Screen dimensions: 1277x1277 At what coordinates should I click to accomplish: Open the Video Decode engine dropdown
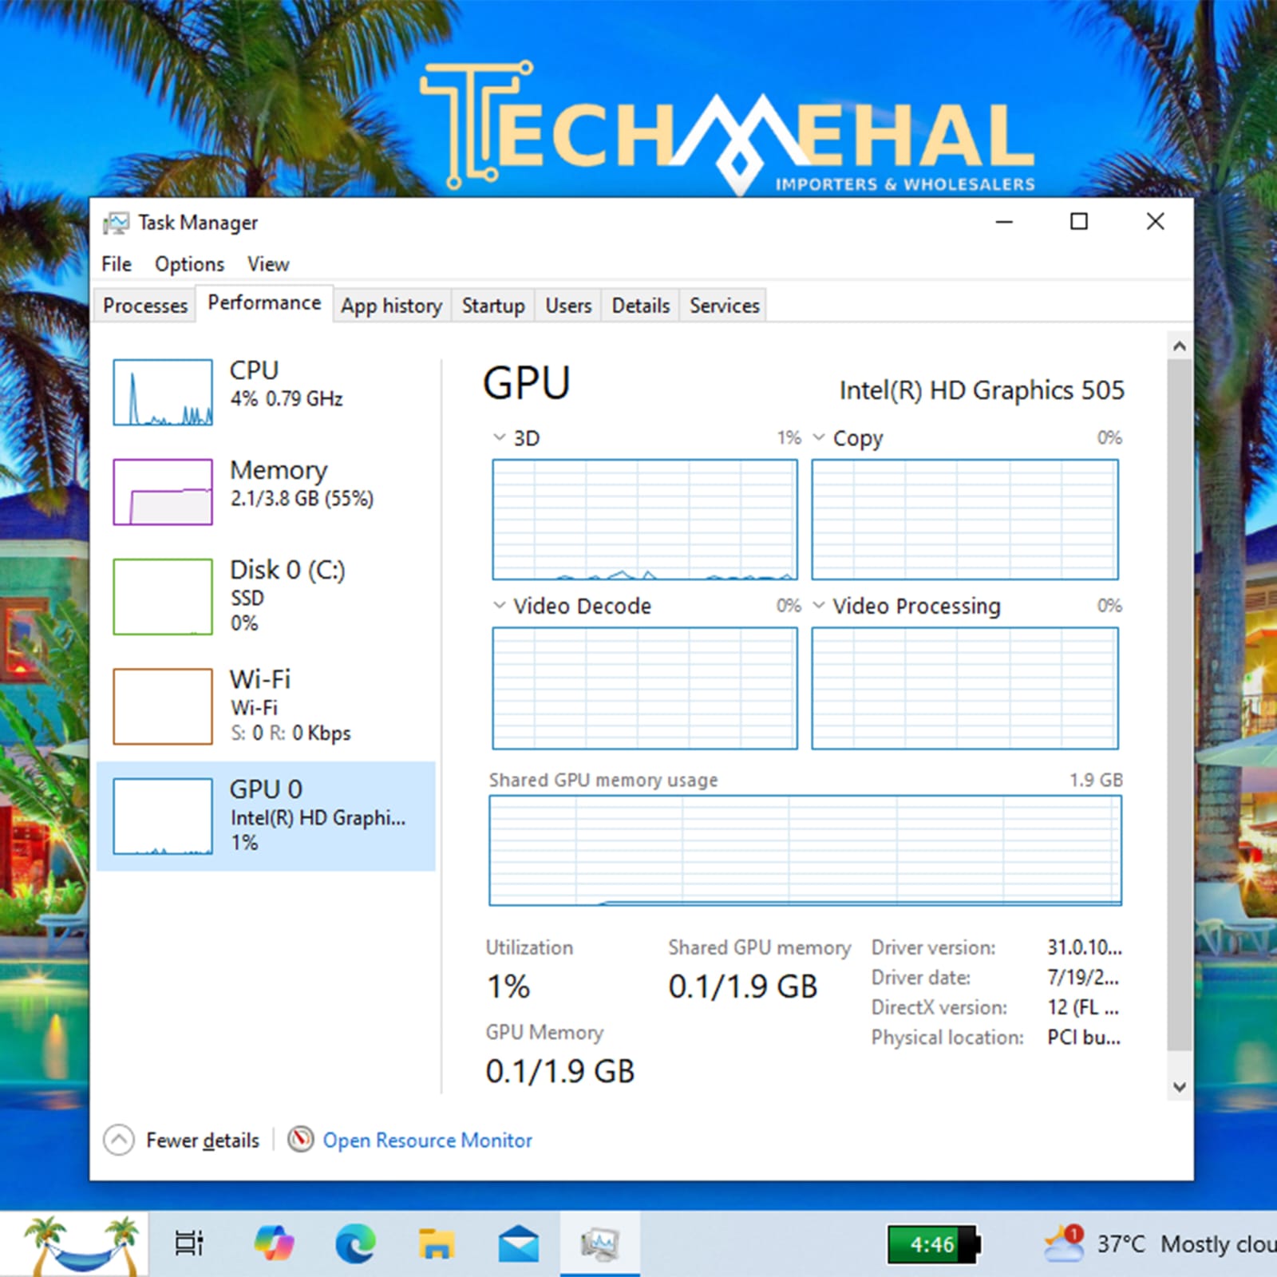coord(500,606)
